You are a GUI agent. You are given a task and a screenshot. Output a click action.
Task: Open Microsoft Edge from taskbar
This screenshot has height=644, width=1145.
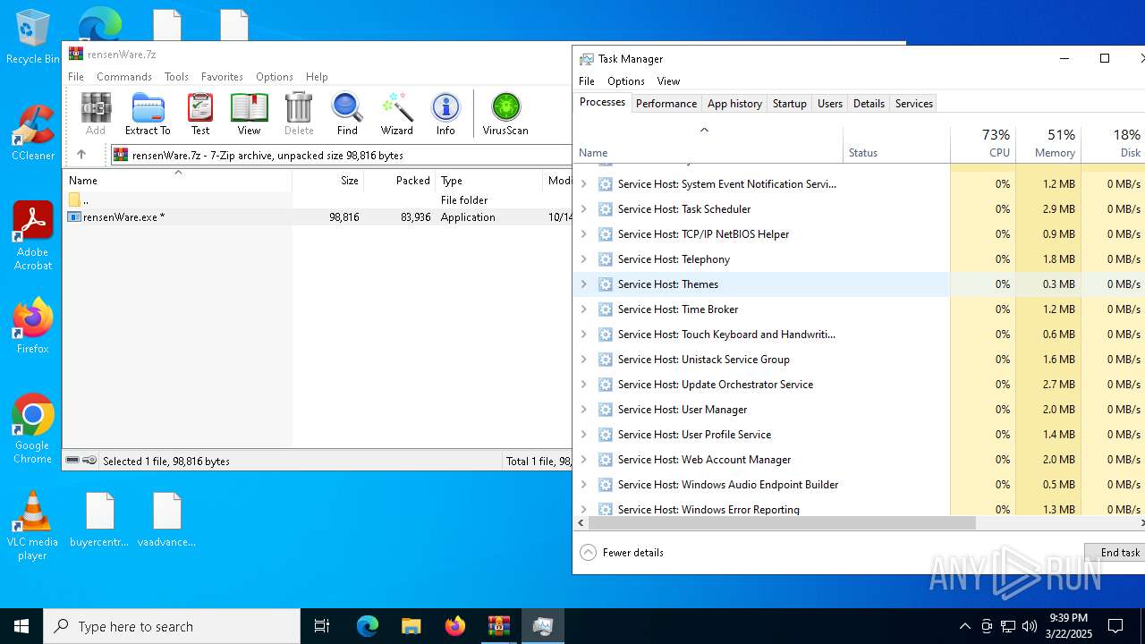(x=368, y=626)
